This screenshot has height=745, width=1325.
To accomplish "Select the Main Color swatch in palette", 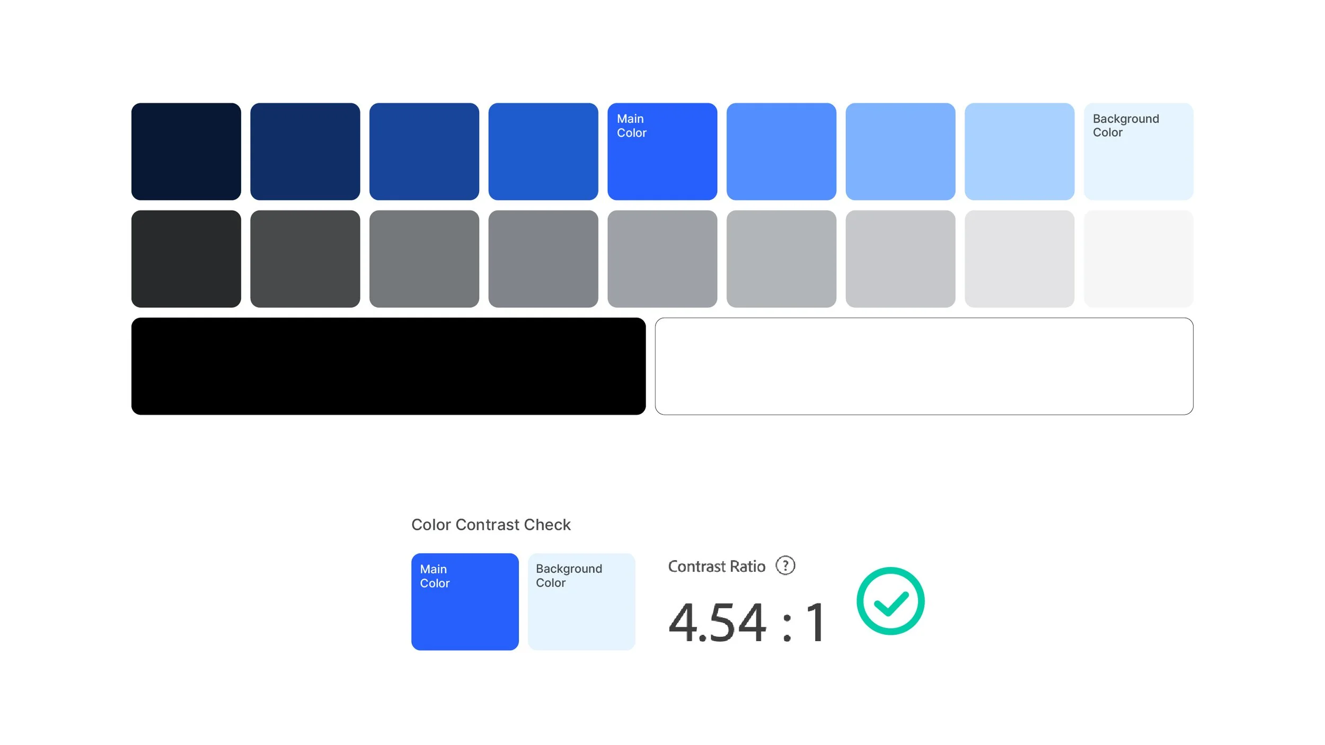I will point(662,152).
